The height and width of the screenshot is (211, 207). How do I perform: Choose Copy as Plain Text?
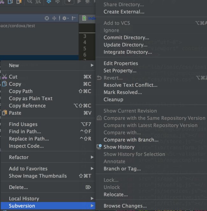(48, 99)
